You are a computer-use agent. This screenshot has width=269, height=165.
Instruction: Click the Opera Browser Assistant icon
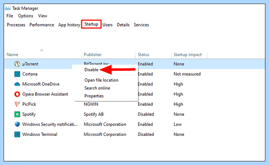(17, 94)
